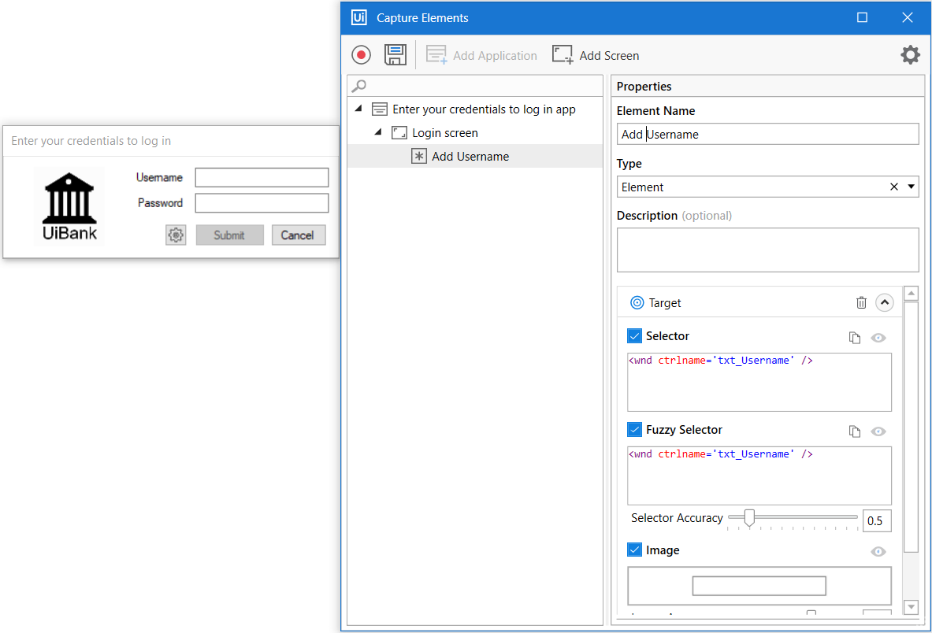Screen dimensions: 932x633
Task: Select Add Username in the tree
Action: (x=470, y=157)
